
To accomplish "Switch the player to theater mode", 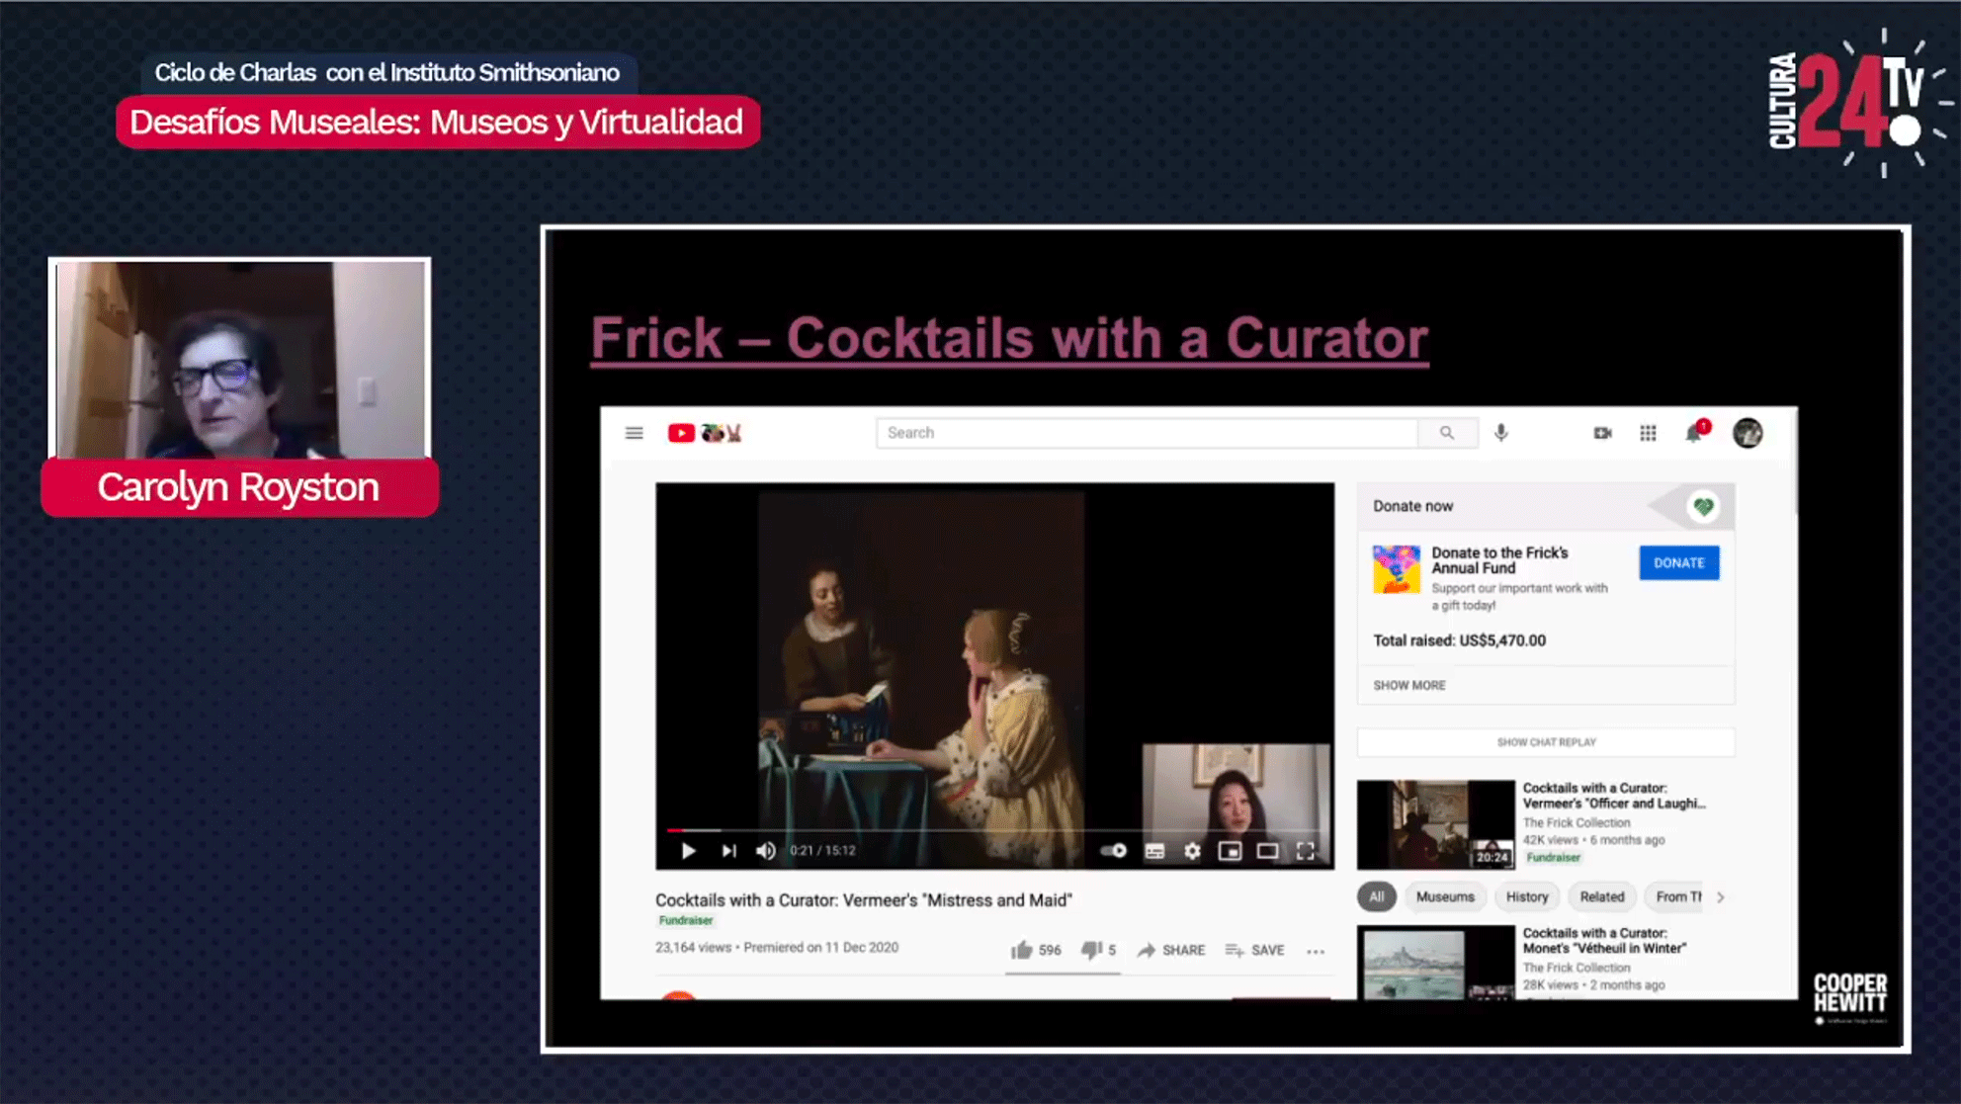I will click(x=1266, y=850).
